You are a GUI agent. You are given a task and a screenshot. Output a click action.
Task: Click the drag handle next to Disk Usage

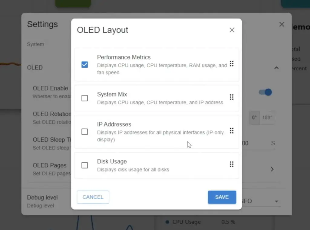coord(232,164)
